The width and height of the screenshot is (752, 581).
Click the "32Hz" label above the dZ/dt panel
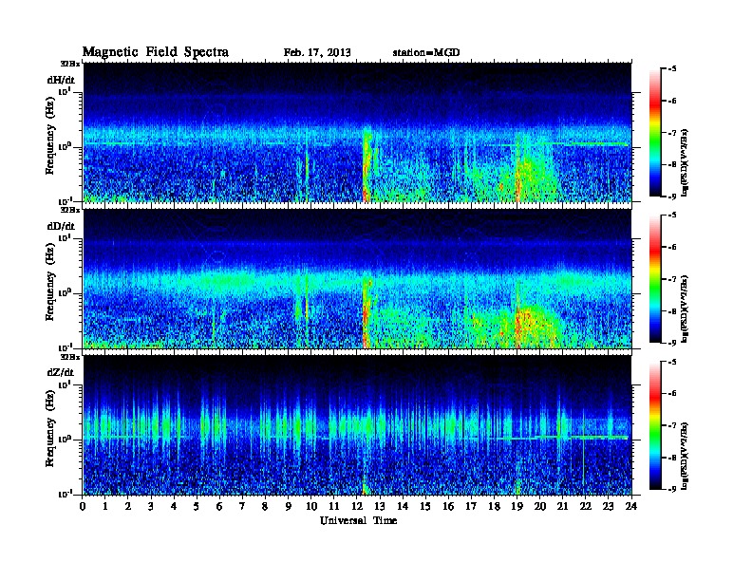70,357
